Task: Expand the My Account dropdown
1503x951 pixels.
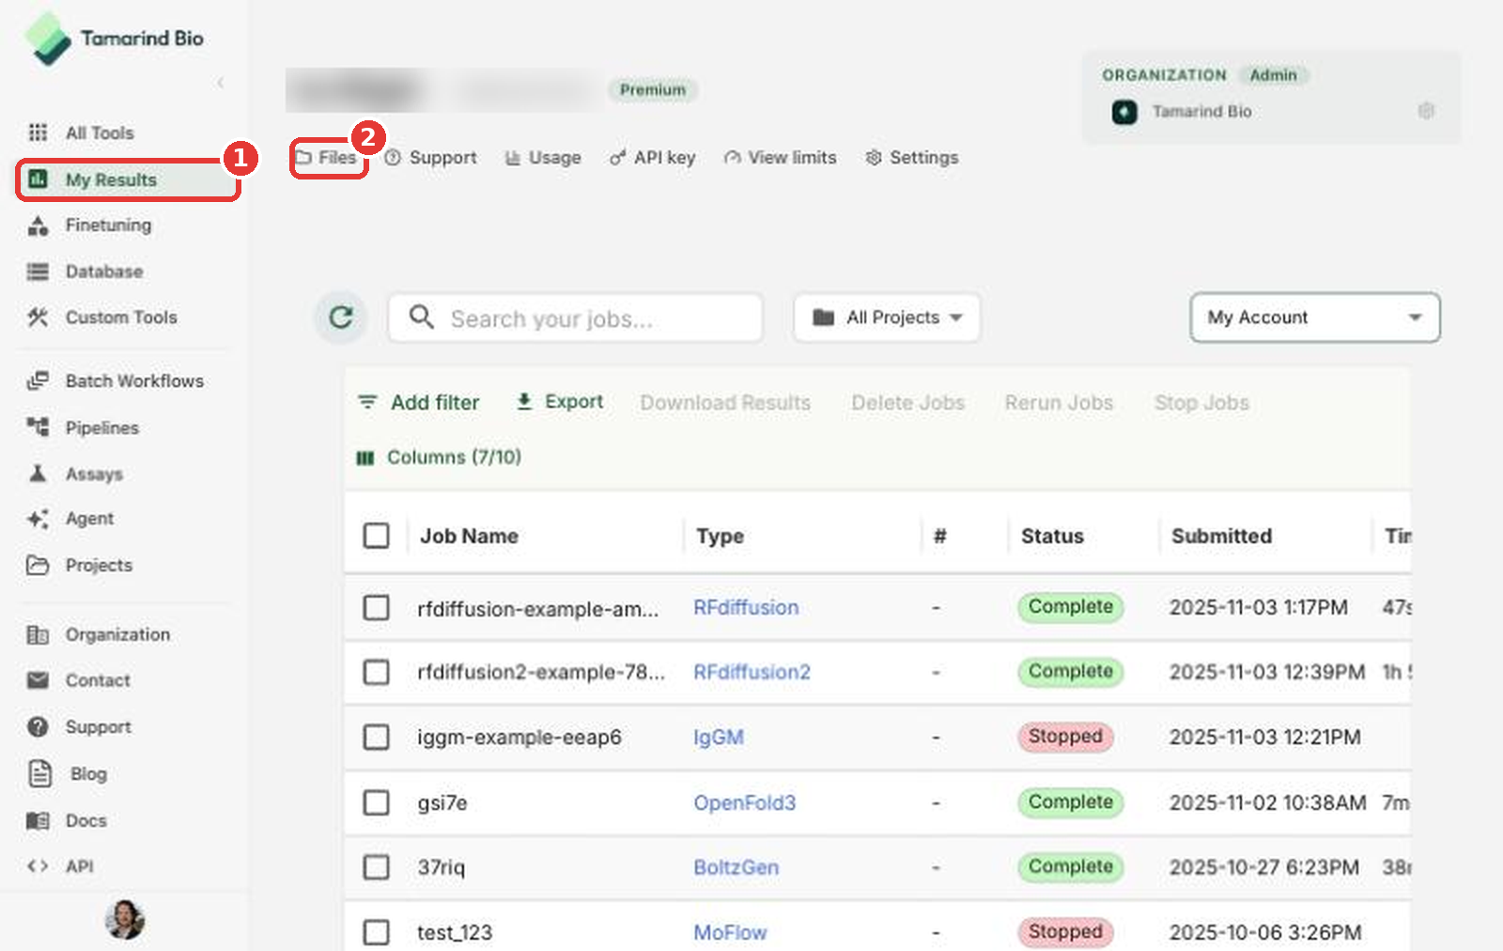Action: click(1315, 318)
